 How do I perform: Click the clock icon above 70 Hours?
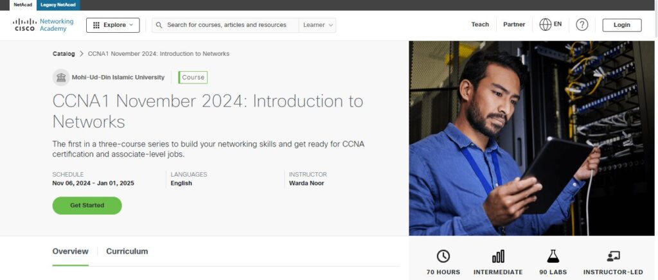click(x=443, y=256)
